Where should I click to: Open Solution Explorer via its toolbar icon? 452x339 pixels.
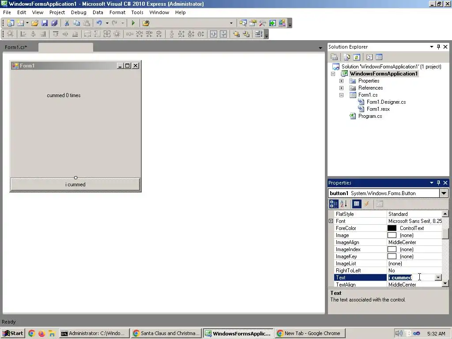click(243, 23)
